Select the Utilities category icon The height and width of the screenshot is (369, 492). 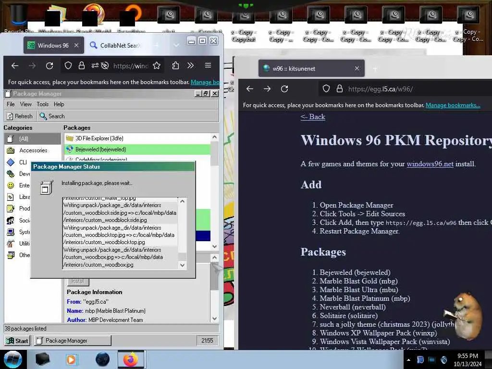pos(11,243)
